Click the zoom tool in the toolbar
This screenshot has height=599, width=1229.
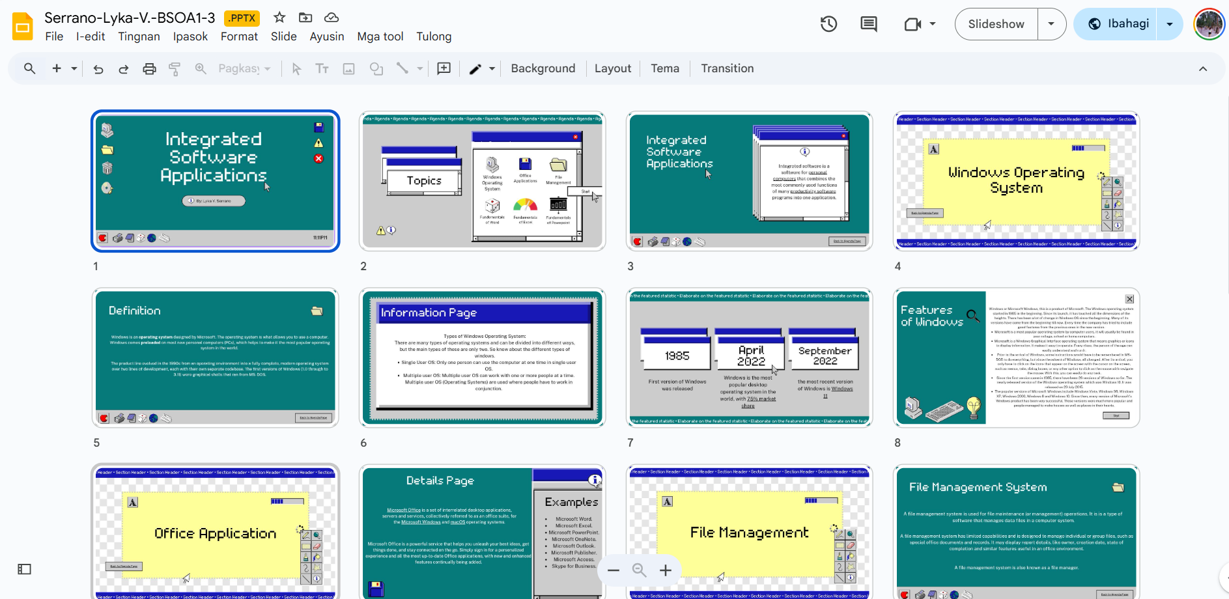point(201,68)
